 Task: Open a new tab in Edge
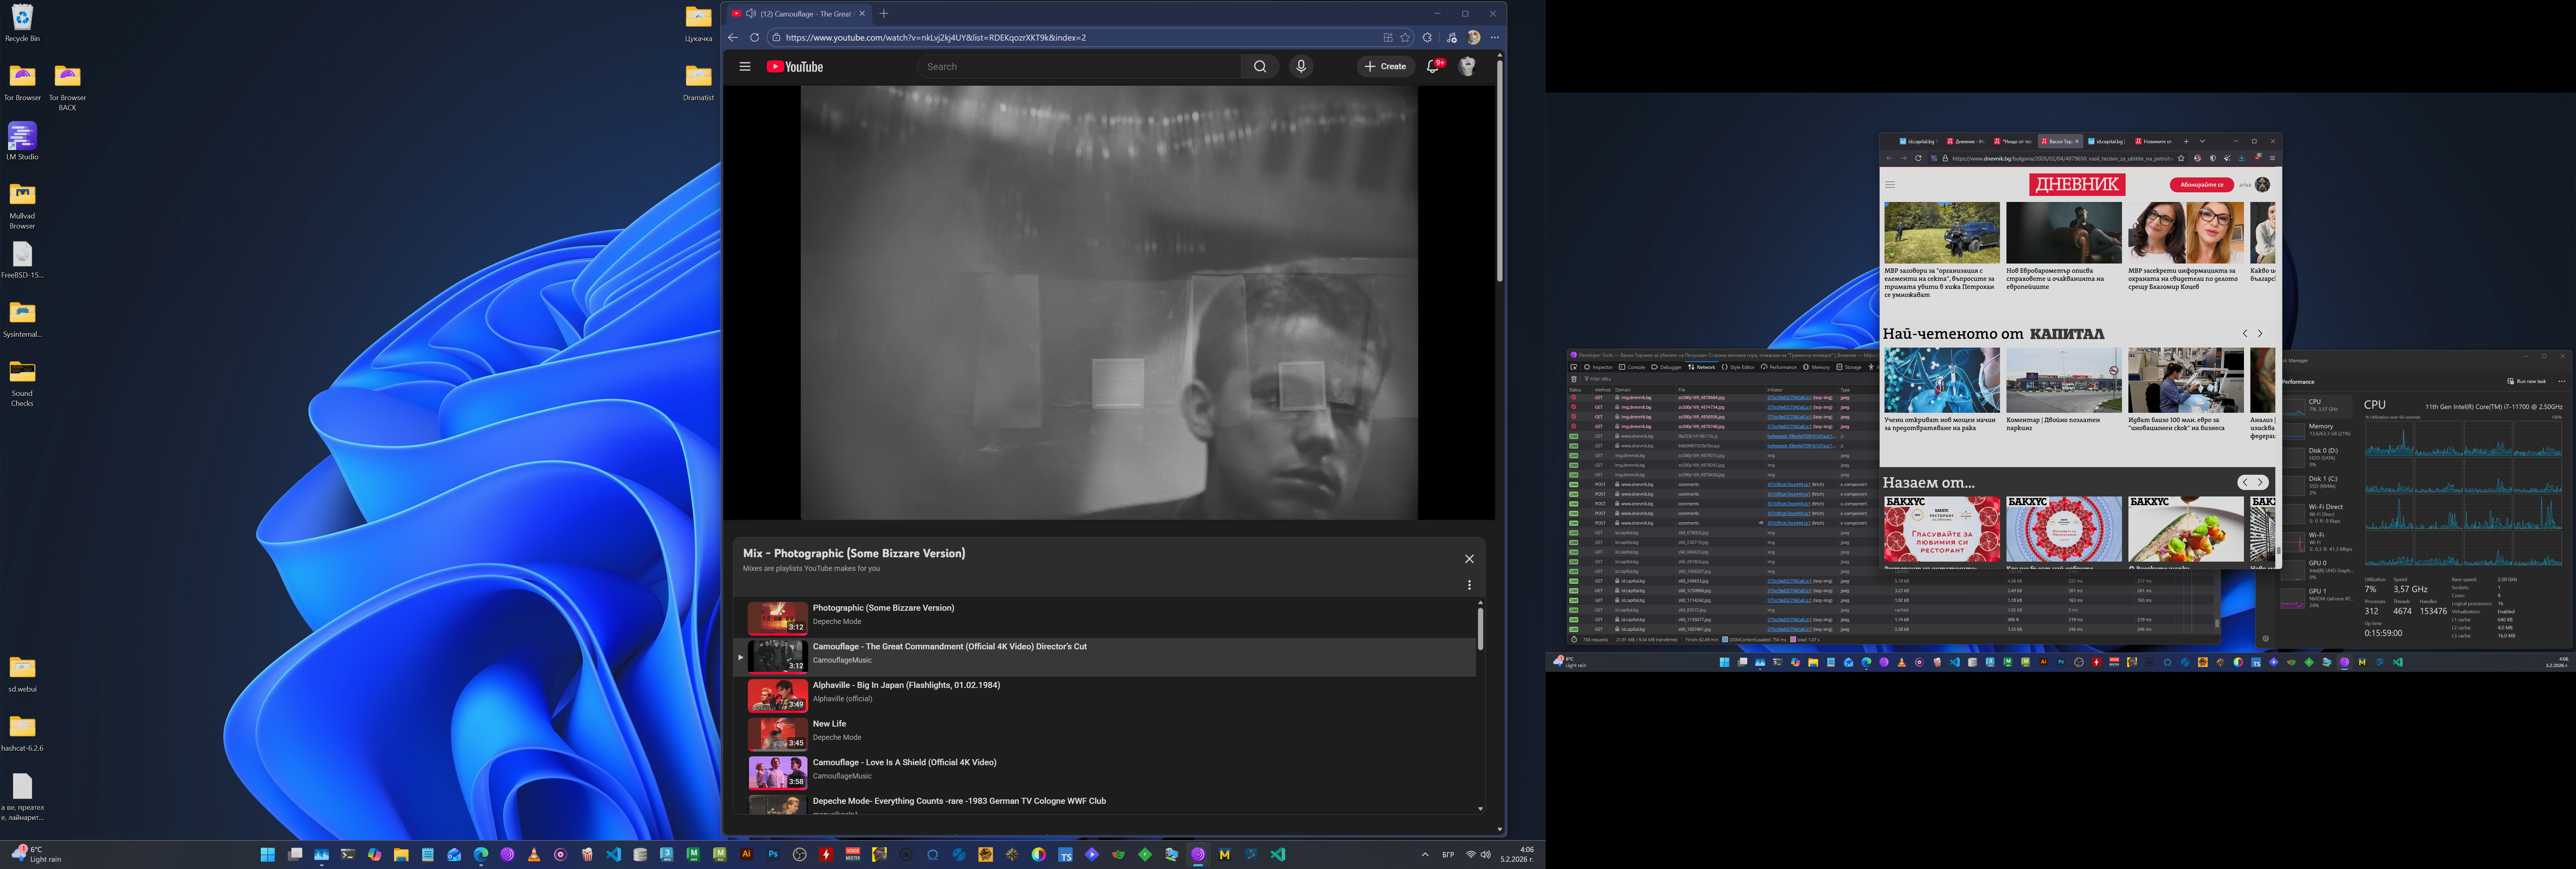tap(884, 14)
